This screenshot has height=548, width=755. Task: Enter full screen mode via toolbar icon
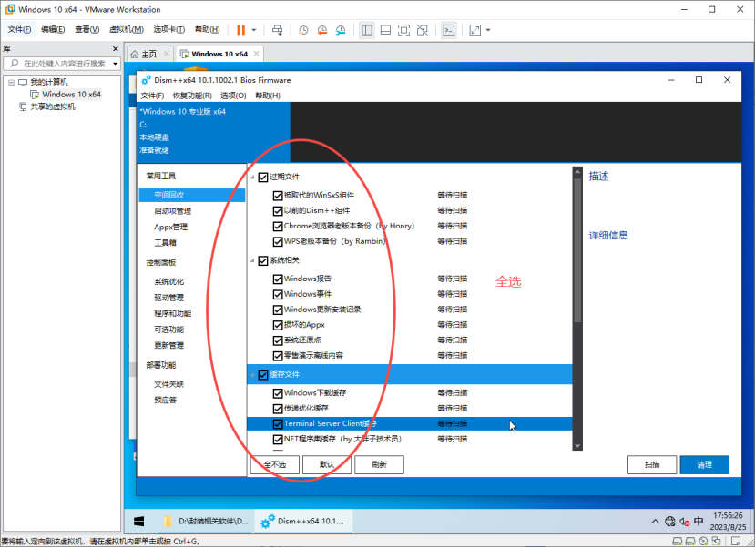(404, 30)
